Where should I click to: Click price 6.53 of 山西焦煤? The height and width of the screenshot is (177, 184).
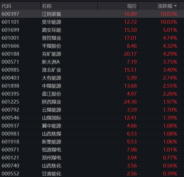point(132,134)
